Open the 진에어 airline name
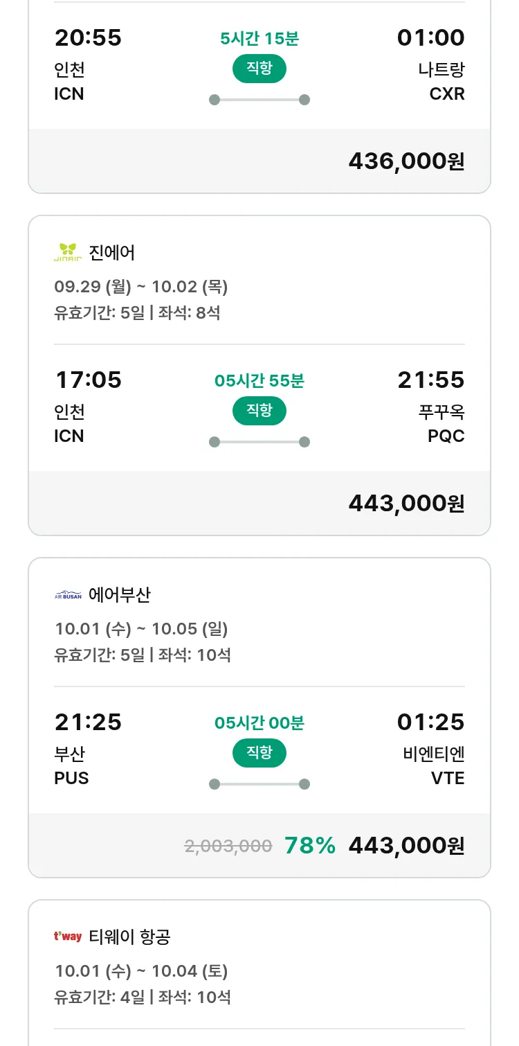Screen dimensions: 519x1046 coord(112,253)
